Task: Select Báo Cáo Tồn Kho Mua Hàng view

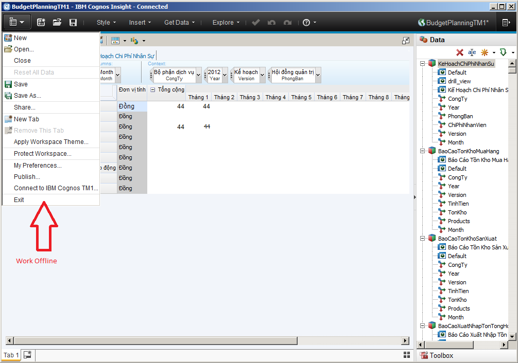Action: (x=478, y=160)
